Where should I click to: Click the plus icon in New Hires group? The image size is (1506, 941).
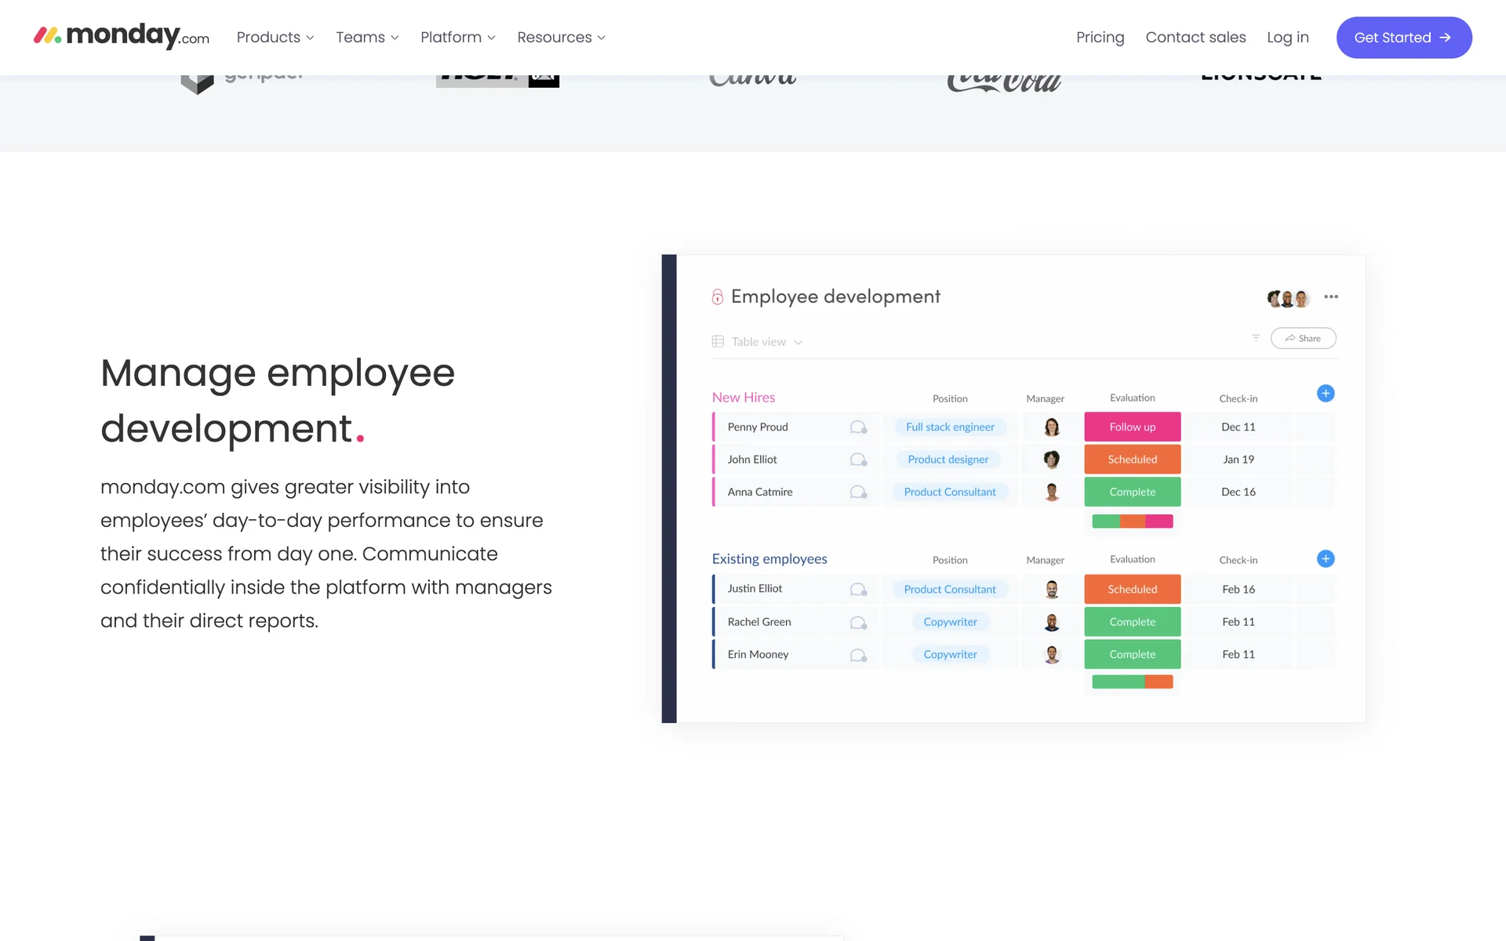(x=1326, y=394)
